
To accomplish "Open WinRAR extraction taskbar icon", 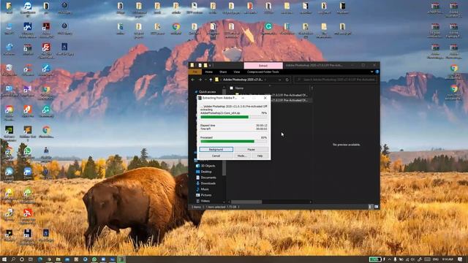I will point(121,259).
